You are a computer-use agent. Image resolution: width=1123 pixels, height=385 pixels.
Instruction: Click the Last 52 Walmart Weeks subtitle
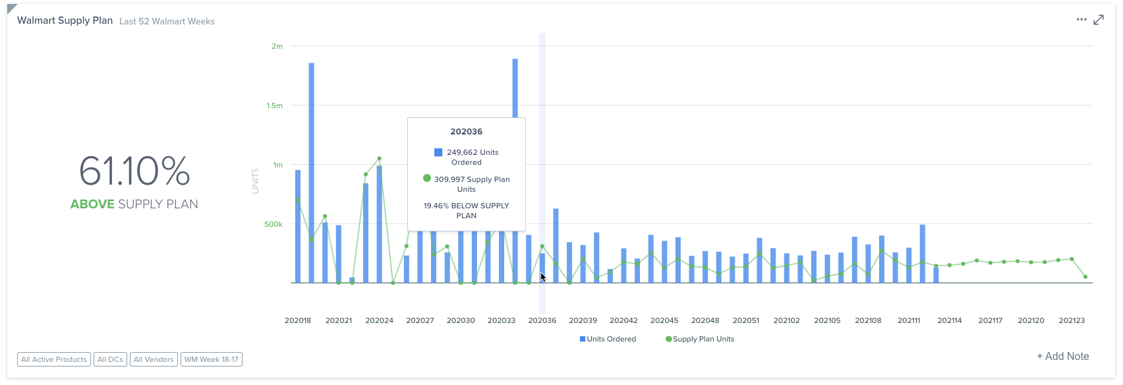click(x=167, y=21)
